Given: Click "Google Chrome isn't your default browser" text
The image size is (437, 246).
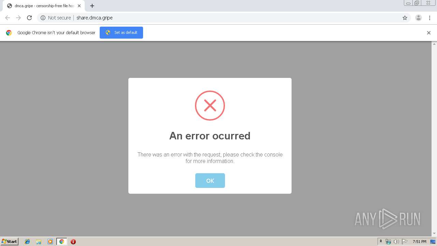Looking at the screenshot, I should point(56,33).
